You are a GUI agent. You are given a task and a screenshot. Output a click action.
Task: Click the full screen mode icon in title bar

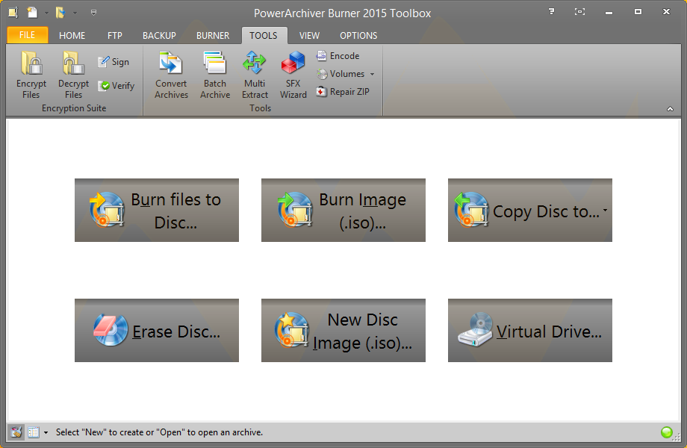pyautogui.click(x=579, y=12)
